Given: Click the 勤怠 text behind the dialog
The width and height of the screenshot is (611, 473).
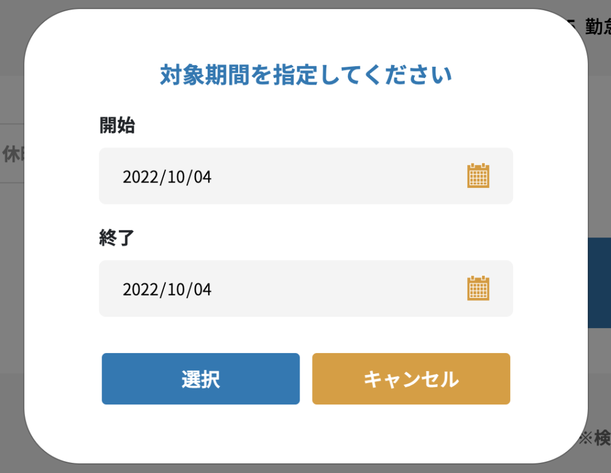Looking at the screenshot, I should [x=598, y=27].
